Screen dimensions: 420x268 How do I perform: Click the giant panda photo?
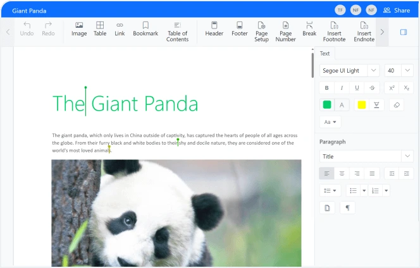tap(176, 212)
